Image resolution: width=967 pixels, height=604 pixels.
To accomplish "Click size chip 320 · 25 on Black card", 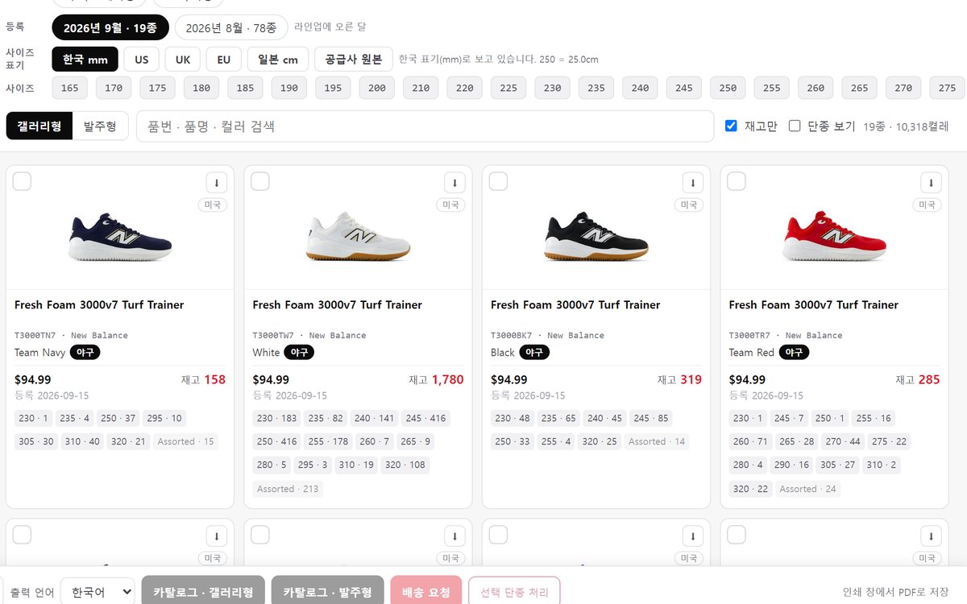I will coord(600,441).
